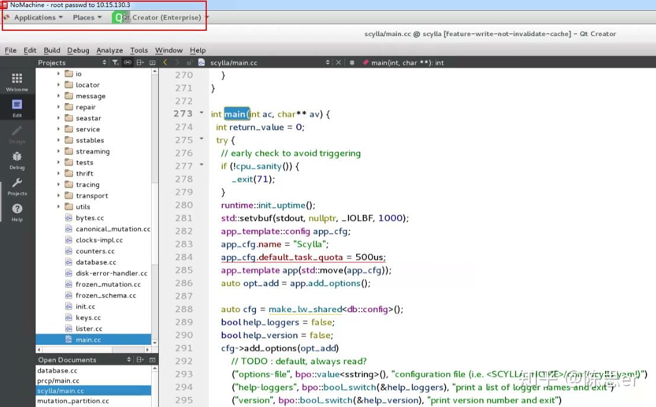This screenshot has width=656, height=407.
Task: Fold the main function at line 273
Action: [x=201, y=114]
